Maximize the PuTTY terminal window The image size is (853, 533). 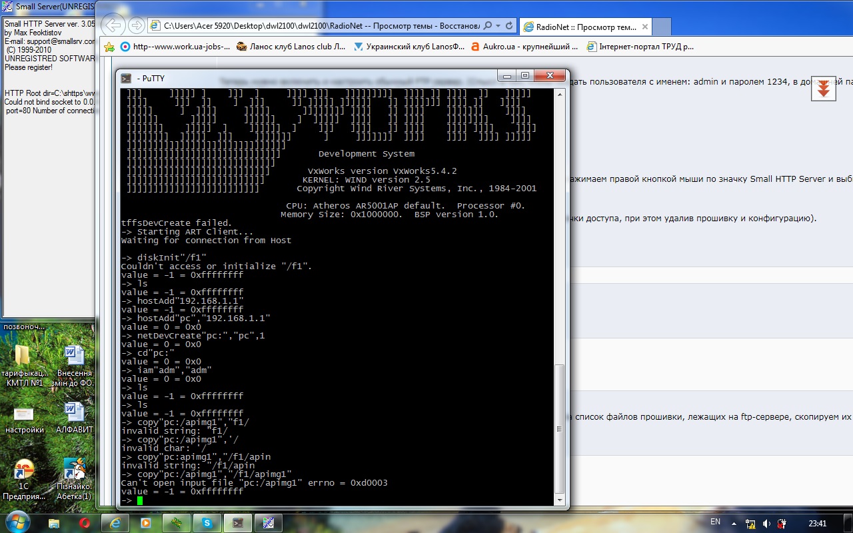coord(525,76)
